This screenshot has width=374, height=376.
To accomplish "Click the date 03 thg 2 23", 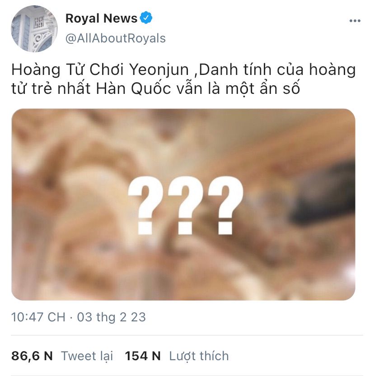I will click(x=111, y=317).
